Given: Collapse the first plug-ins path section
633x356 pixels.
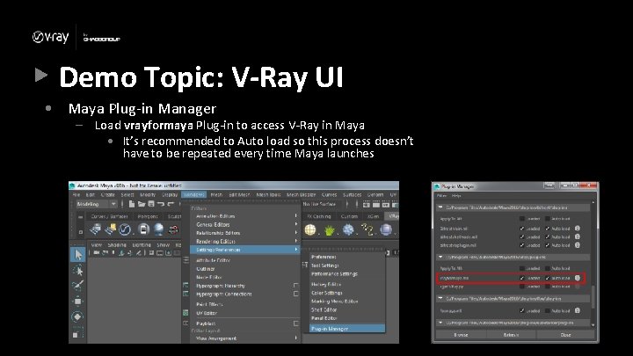Looking at the screenshot, I should 440,207.
